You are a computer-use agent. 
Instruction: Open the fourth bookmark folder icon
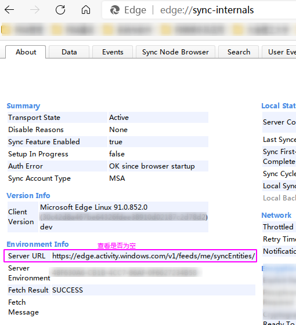(x=166, y=30)
